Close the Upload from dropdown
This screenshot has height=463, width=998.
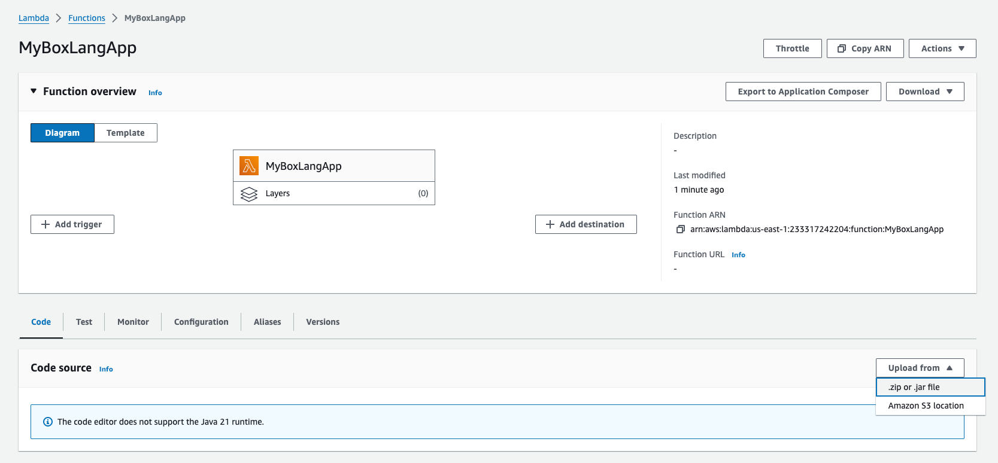point(920,368)
